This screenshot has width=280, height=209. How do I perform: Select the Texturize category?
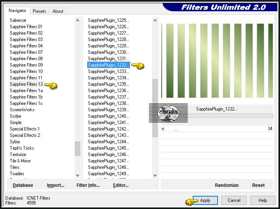18,154
